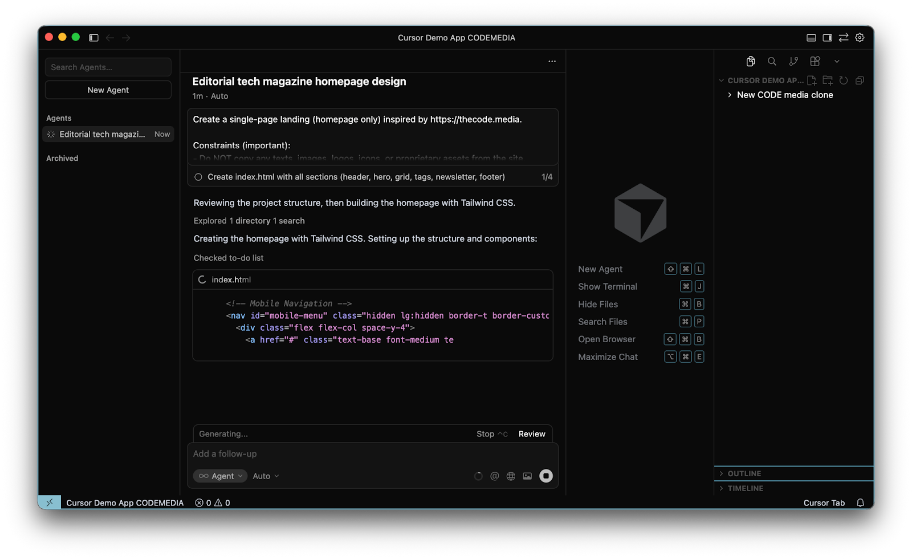Viewport: 912px width, 559px height.
Task: Open the Source Control branch icon
Action: click(793, 61)
